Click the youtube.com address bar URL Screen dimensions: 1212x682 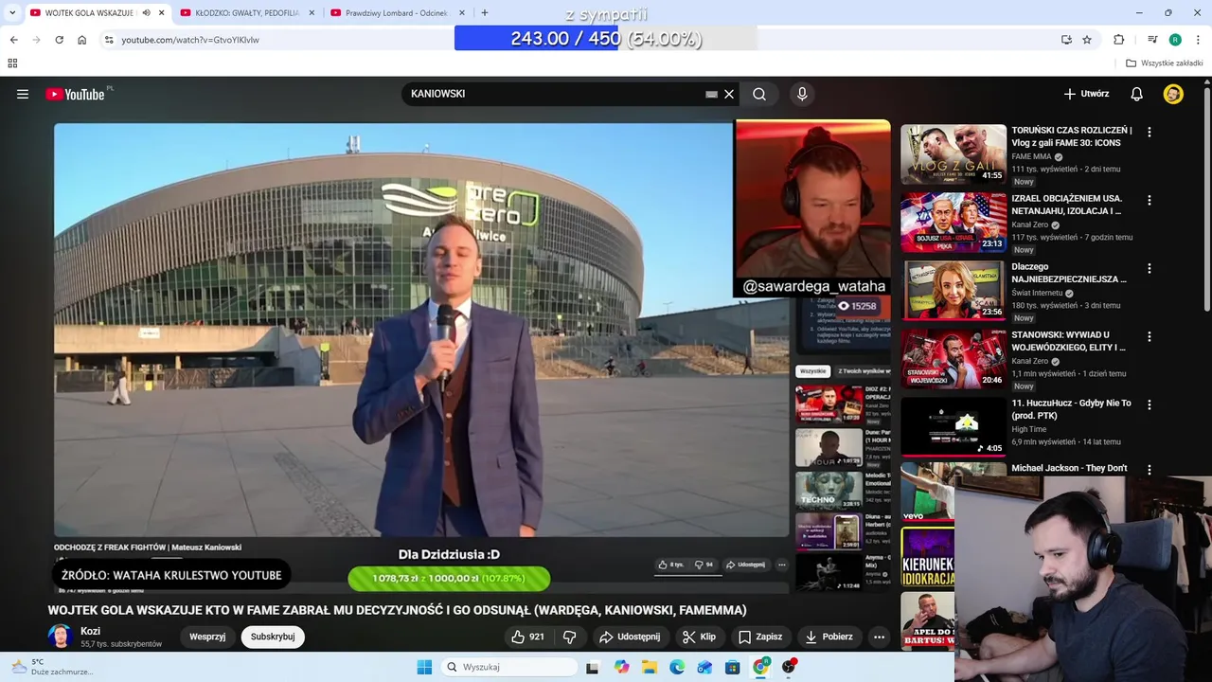click(190, 40)
